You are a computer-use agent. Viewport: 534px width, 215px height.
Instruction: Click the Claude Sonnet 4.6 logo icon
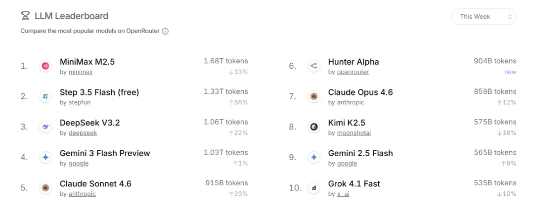click(45, 188)
